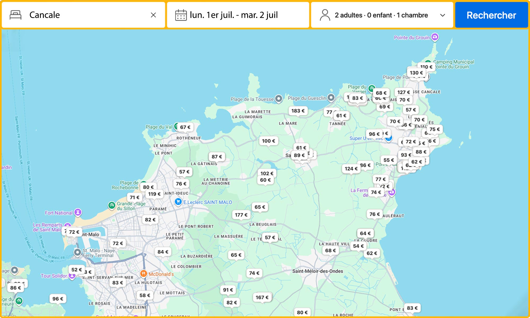Viewport: 530px width, 318px height.
Task: Open the calendar icon next to the dates
Action: click(x=181, y=15)
